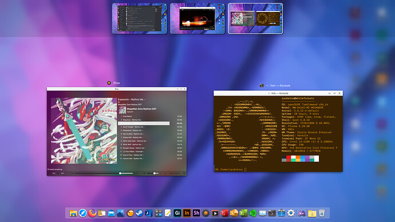
Task: Open the Elisa vinyl disc icon in the dock
Action: pos(206,213)
